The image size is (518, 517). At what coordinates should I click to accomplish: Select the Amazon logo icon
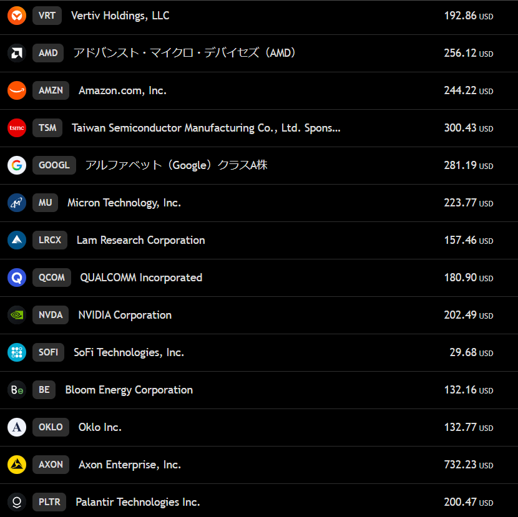(17, 90)
